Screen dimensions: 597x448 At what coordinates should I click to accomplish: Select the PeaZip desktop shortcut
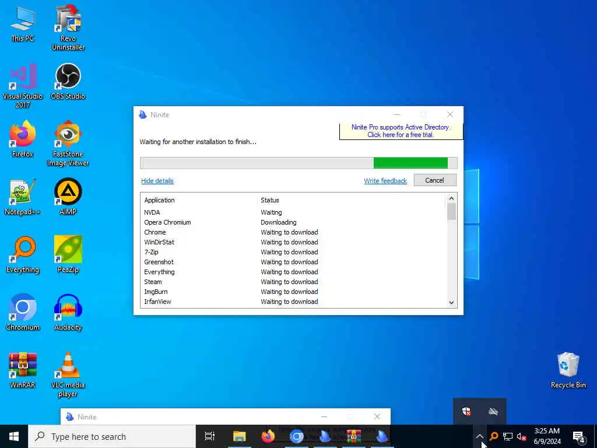pos(68,254)
